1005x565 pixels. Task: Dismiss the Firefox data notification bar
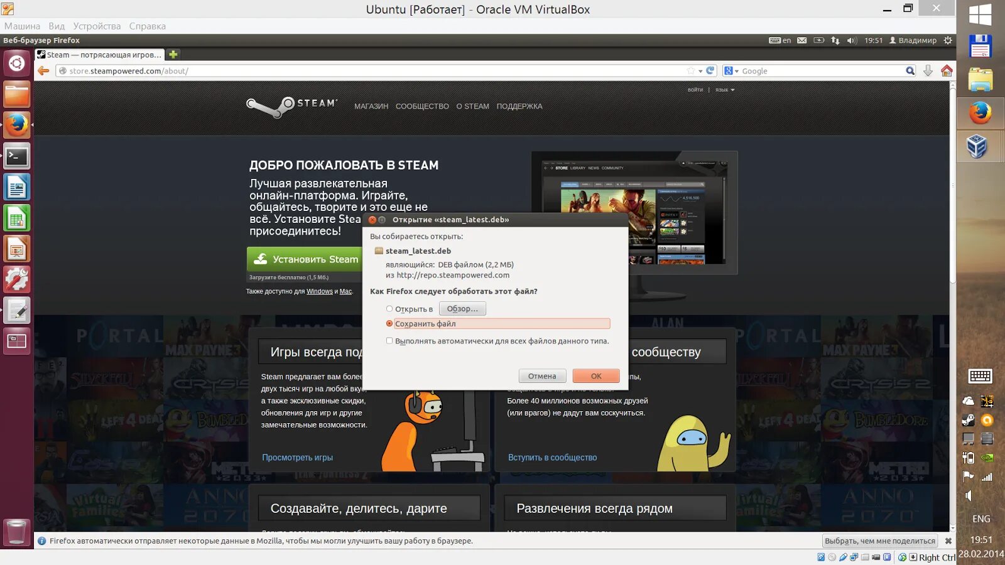pos(948,541)
